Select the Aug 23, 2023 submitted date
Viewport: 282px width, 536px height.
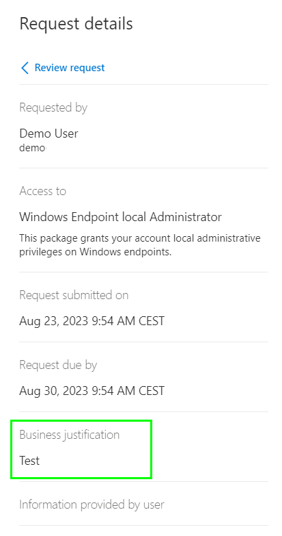[91, 321]
